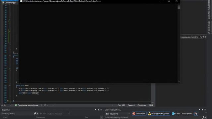Minimize the ConsoleApp3.exe console window

(x=161, y=1)
